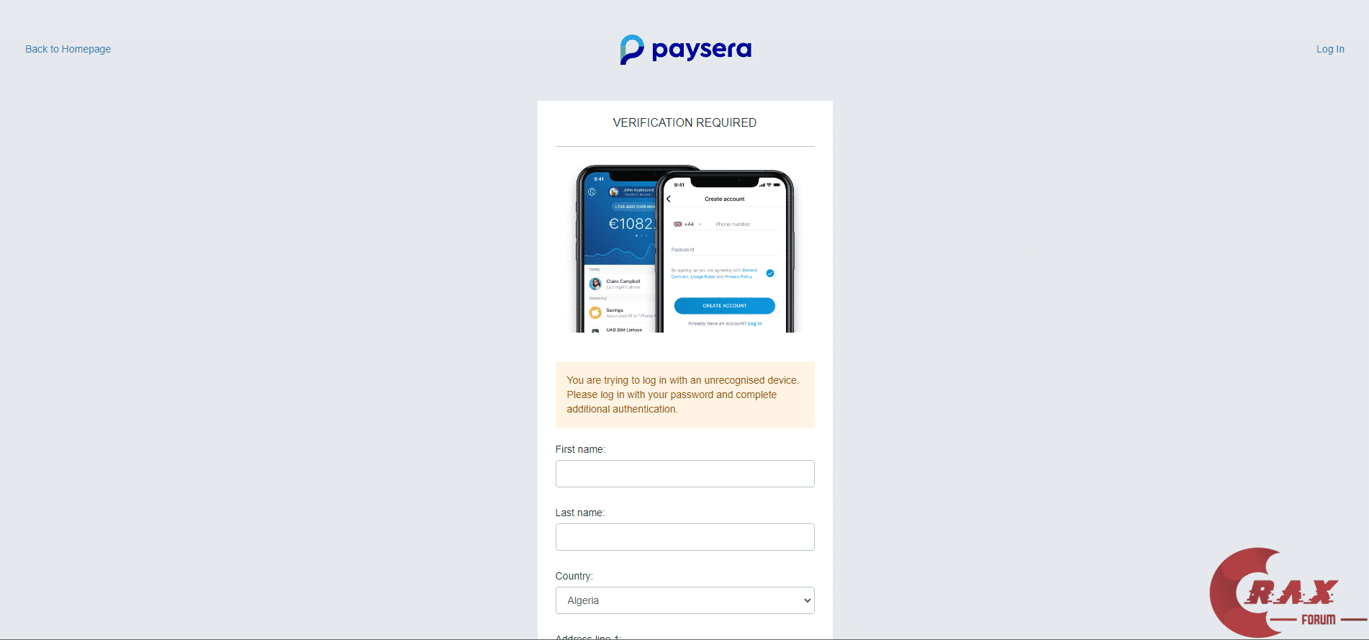The width and height of the screenshot is (1369, 640).
Task: Click the small Log in link under CREATE ACCOUNT
Action: pos(754,324)
